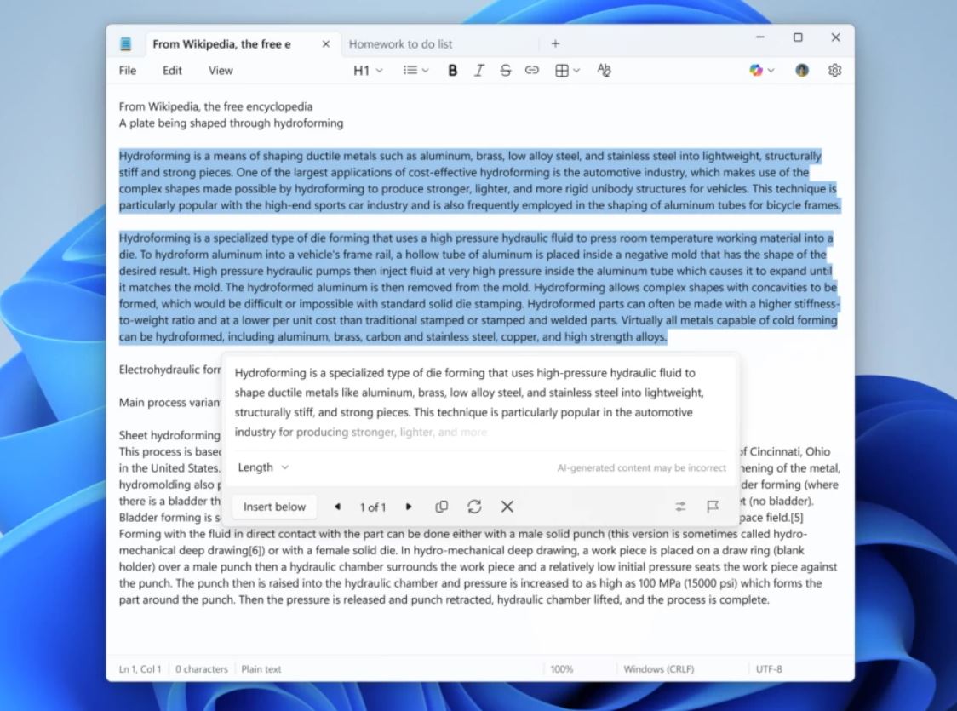Dismiss the rewrite popup

[507, 507]
